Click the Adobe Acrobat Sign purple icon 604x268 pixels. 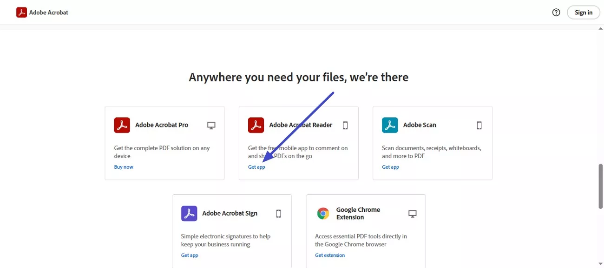click(x=189, y=214)
